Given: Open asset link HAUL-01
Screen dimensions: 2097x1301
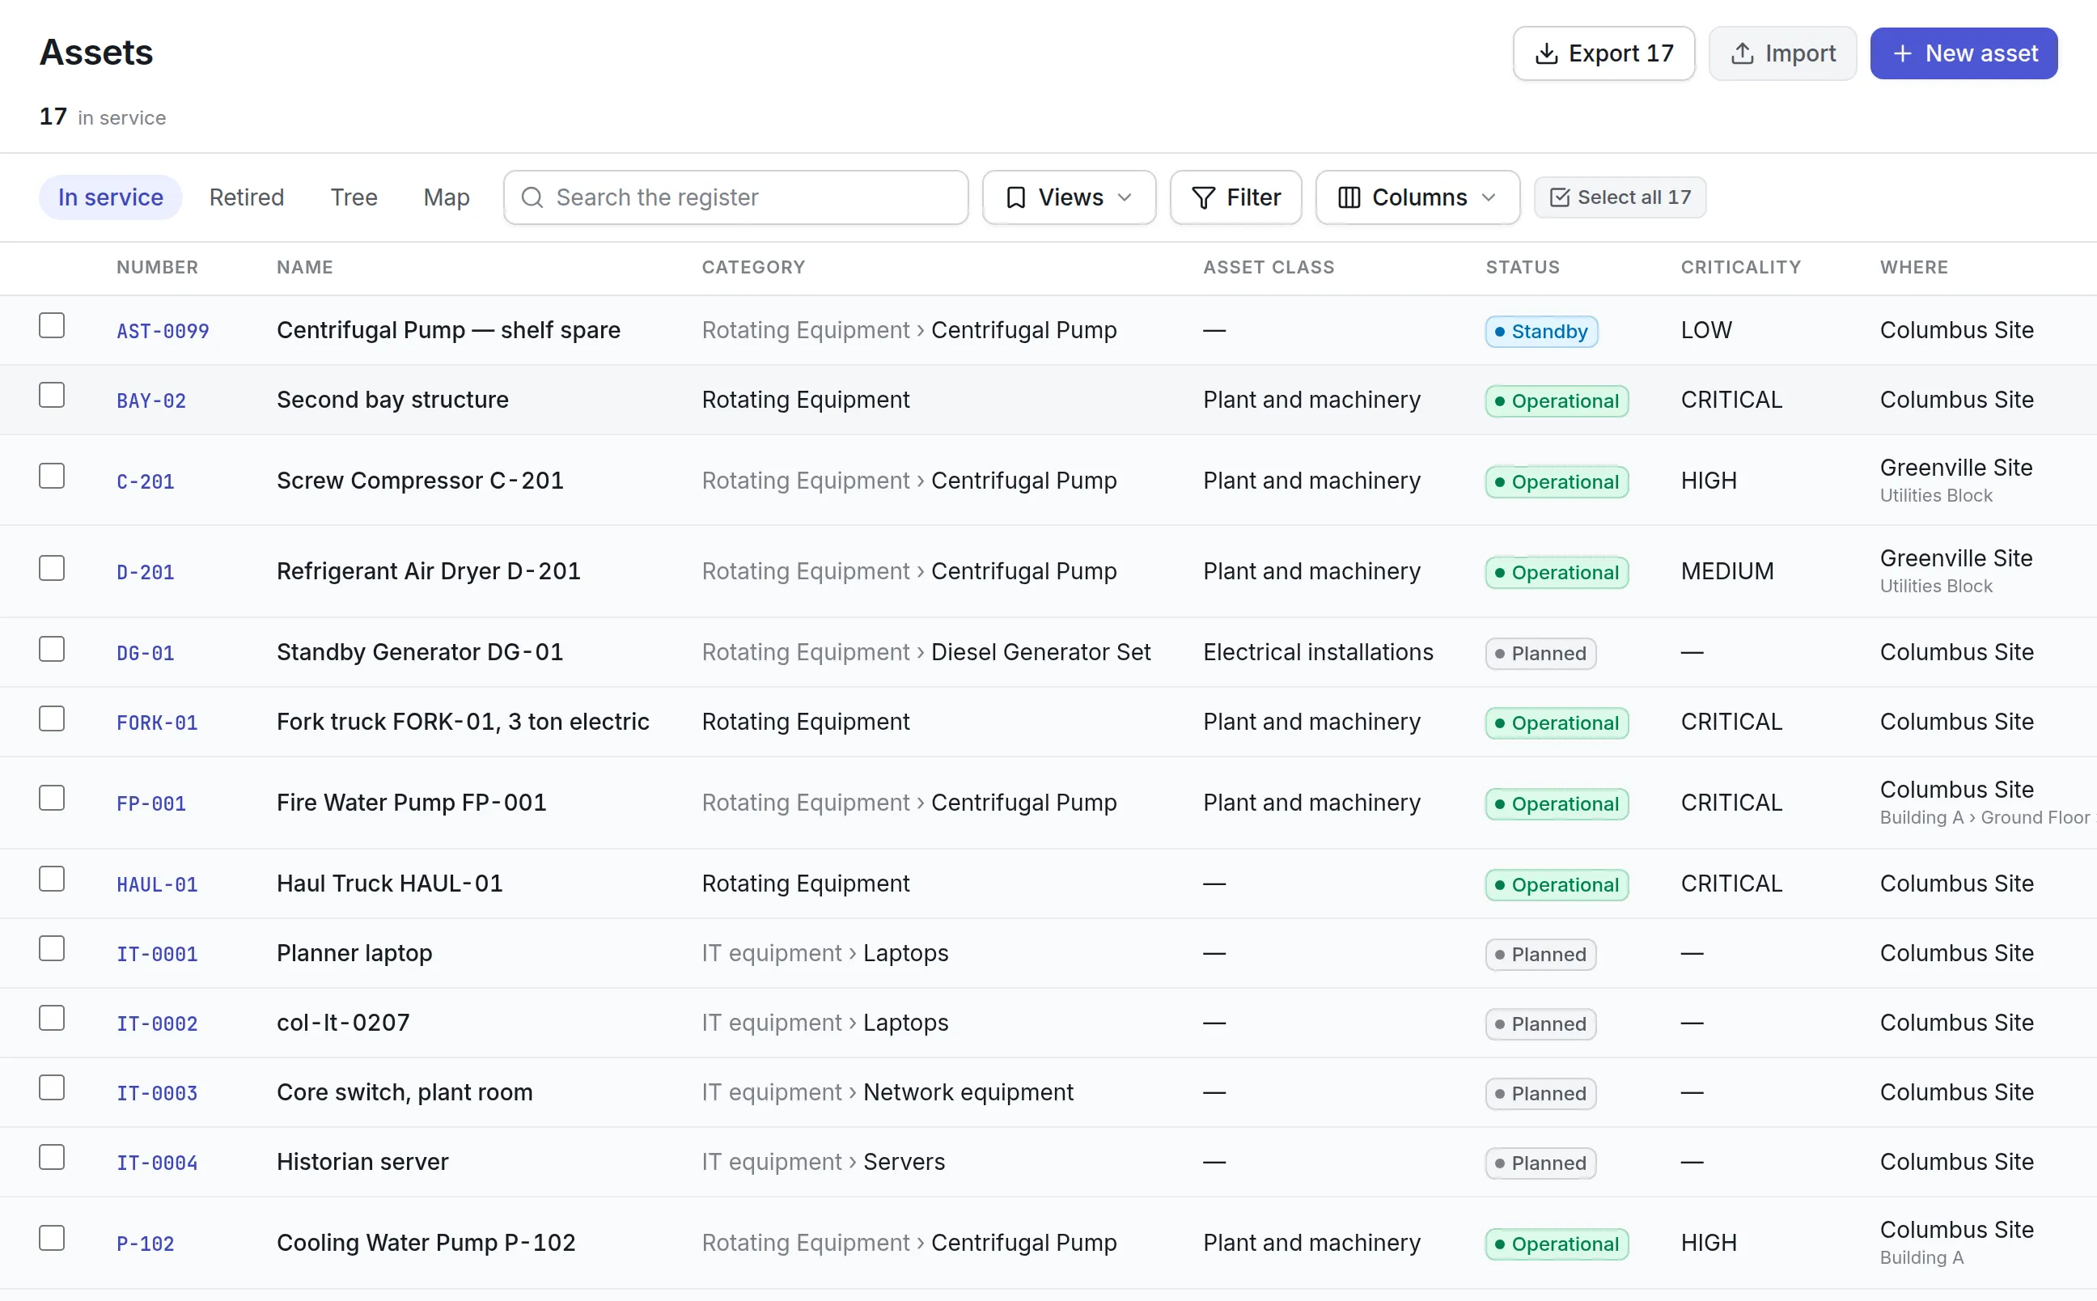Looking at the screenshot, I should 156,884.
